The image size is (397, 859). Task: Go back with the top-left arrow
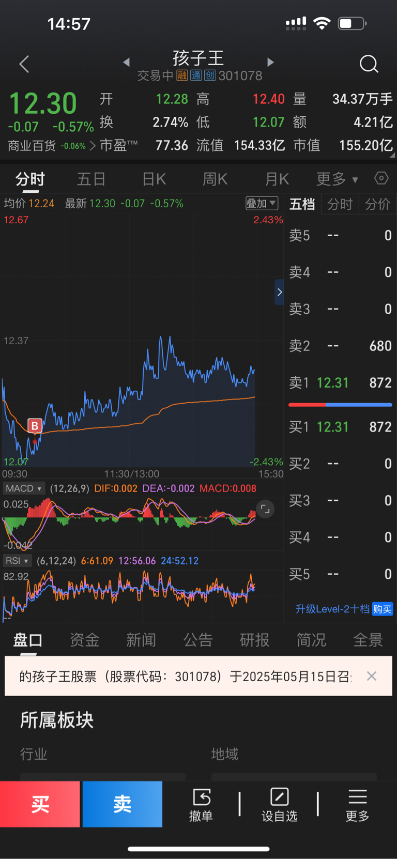tap(24, 64)
